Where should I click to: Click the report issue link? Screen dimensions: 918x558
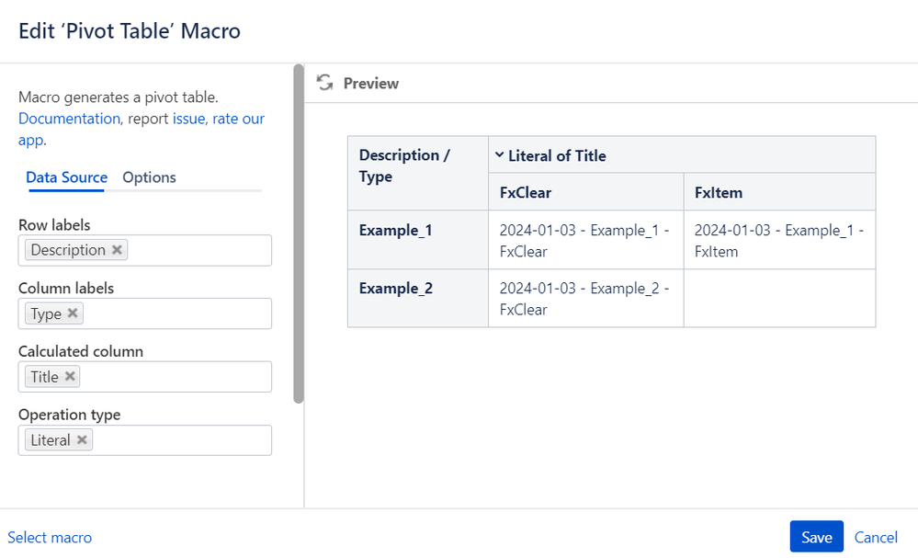coord(189,119)
